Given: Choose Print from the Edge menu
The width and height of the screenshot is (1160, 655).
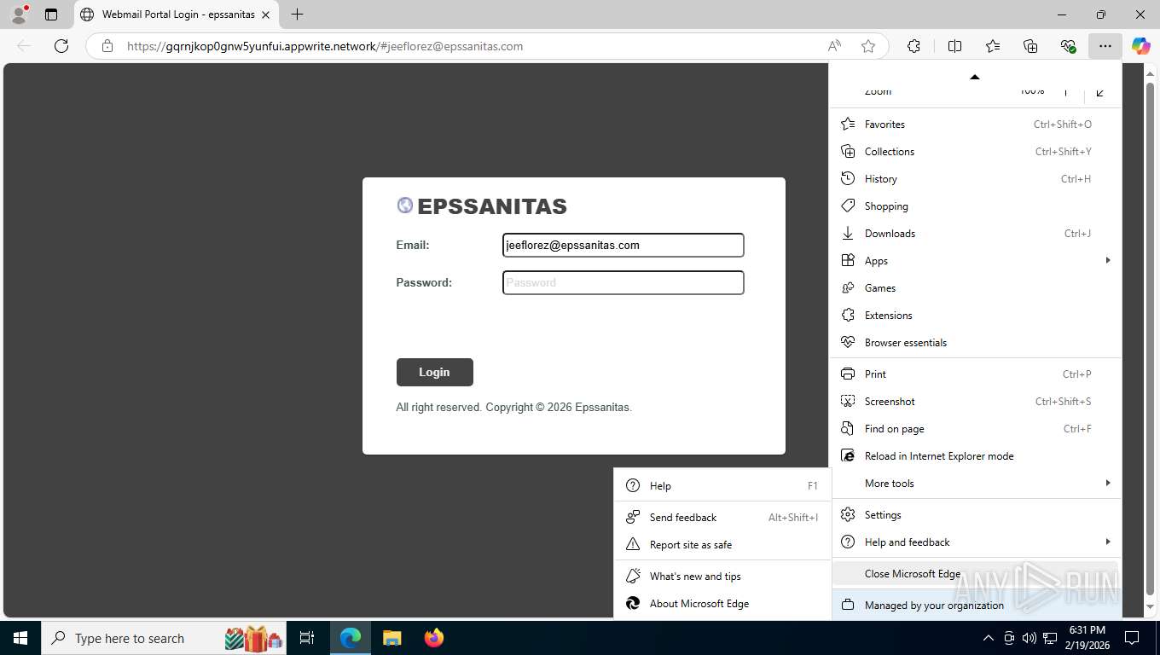Looking at the screenshot, I should coord(977,374).
